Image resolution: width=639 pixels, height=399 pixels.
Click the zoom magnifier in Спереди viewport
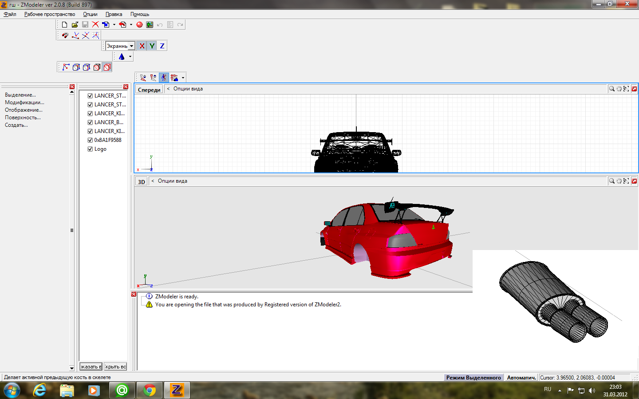coord(612,89)
